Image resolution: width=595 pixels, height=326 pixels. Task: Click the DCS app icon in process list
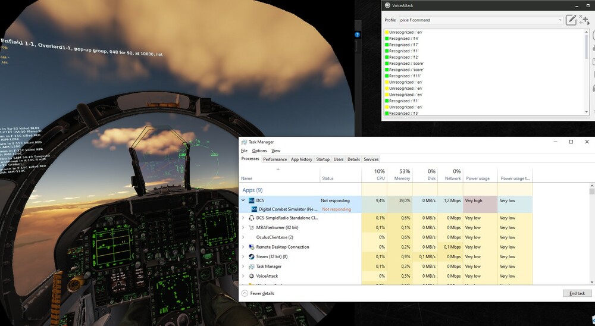pyautogui.click(x=251, y=200)
